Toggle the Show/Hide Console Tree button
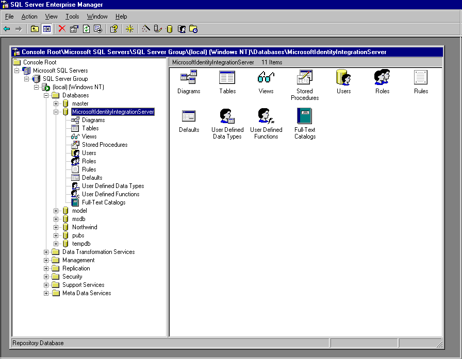The width and height of the screenshot is (462, 359). click(47, 29)
